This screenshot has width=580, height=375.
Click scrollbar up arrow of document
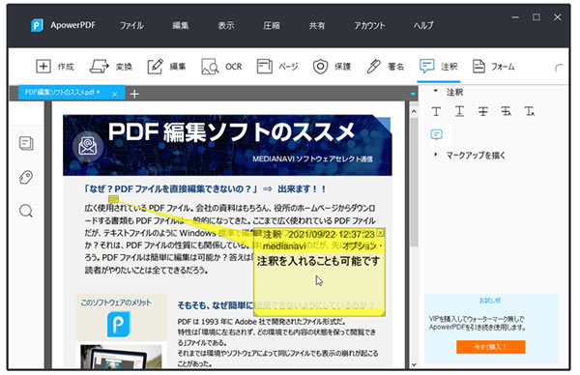(x=414, y=111)
